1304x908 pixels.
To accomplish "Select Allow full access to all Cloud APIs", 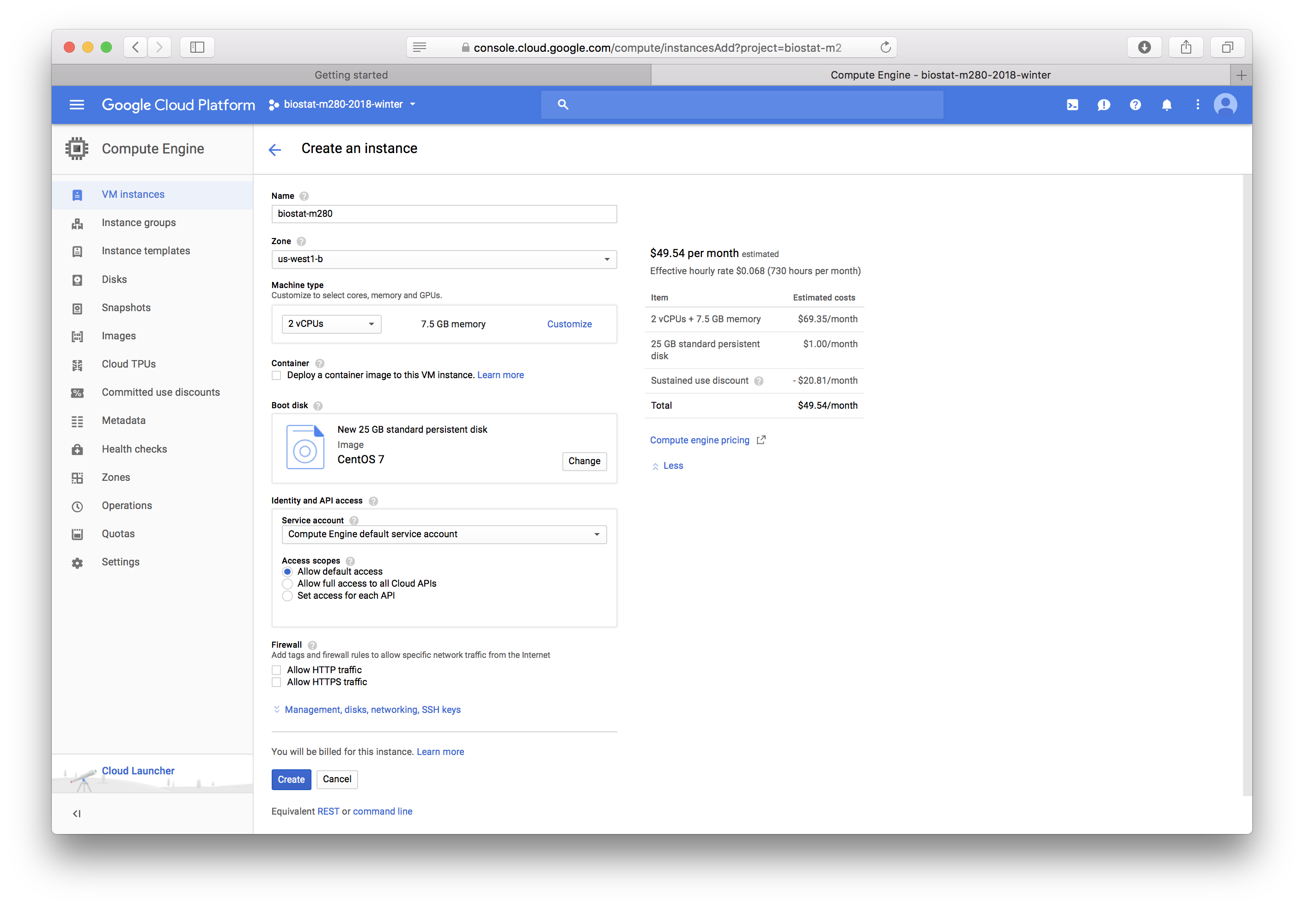I will (x=287, y=583).
